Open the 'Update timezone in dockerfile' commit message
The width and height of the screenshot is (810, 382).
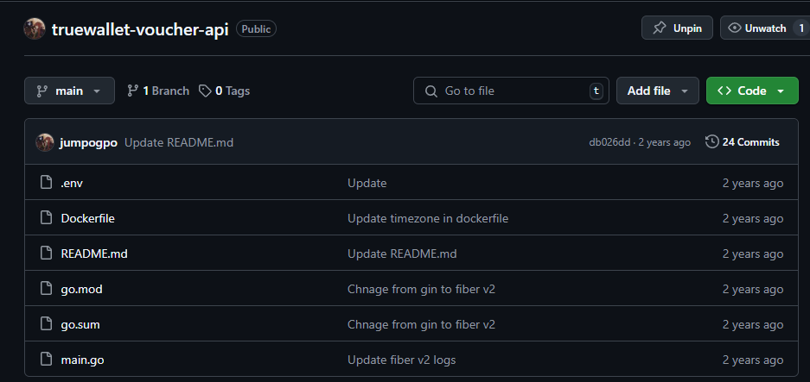click(428, 218)
